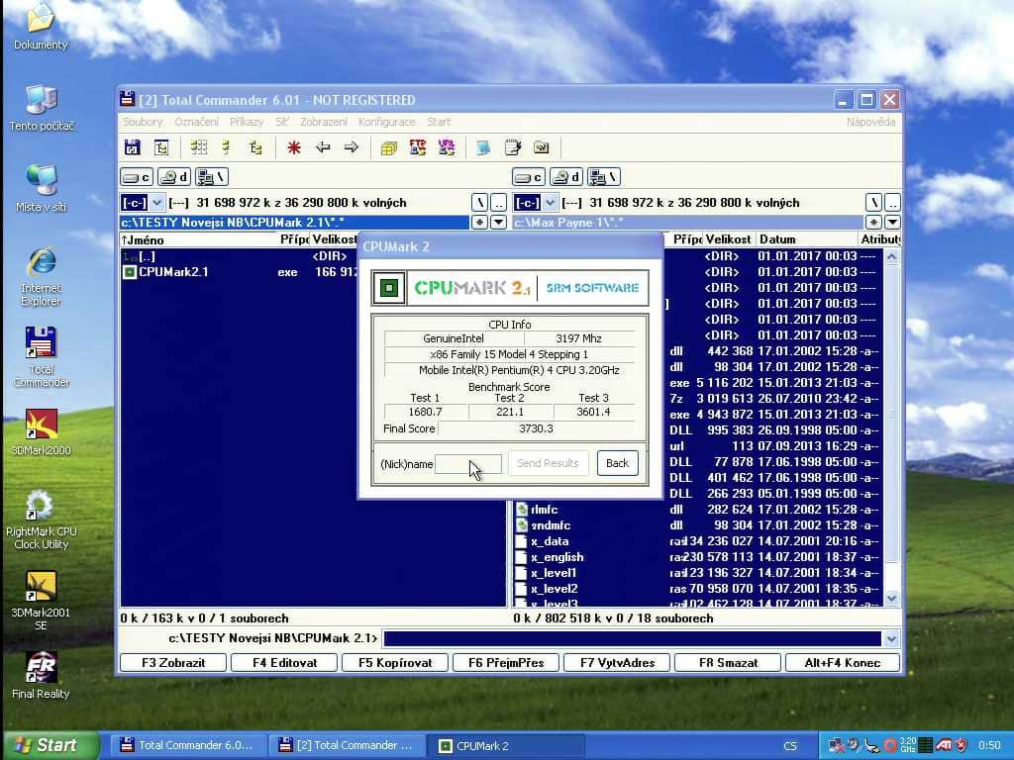Select drive c button in left panel
Viewport: 1014px width, 760px height.
pos(137,176)
